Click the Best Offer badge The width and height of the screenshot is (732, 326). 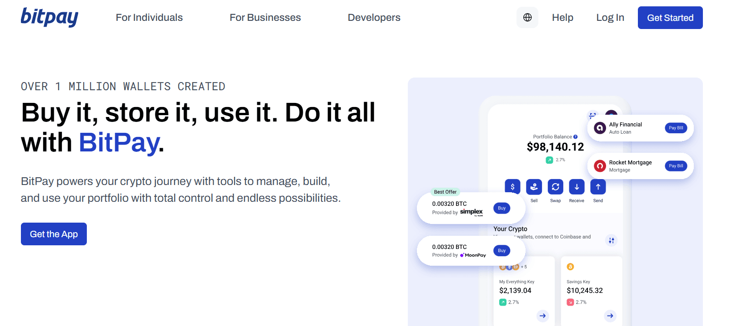point(445,192)
